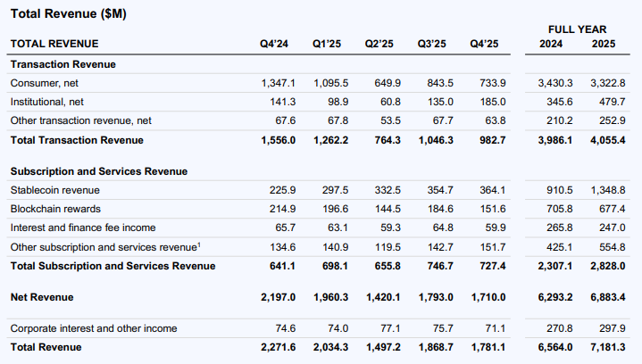Image resolution: width=642 pixels, height=364 pixels.
Task: Click the Consumer value 1,347.1
Action: pos(279,83)
